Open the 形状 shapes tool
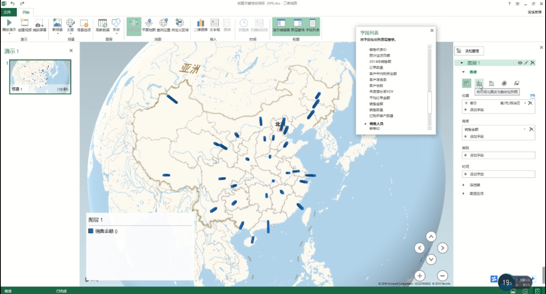The image size is (546, 294). [x=116, y=25]
